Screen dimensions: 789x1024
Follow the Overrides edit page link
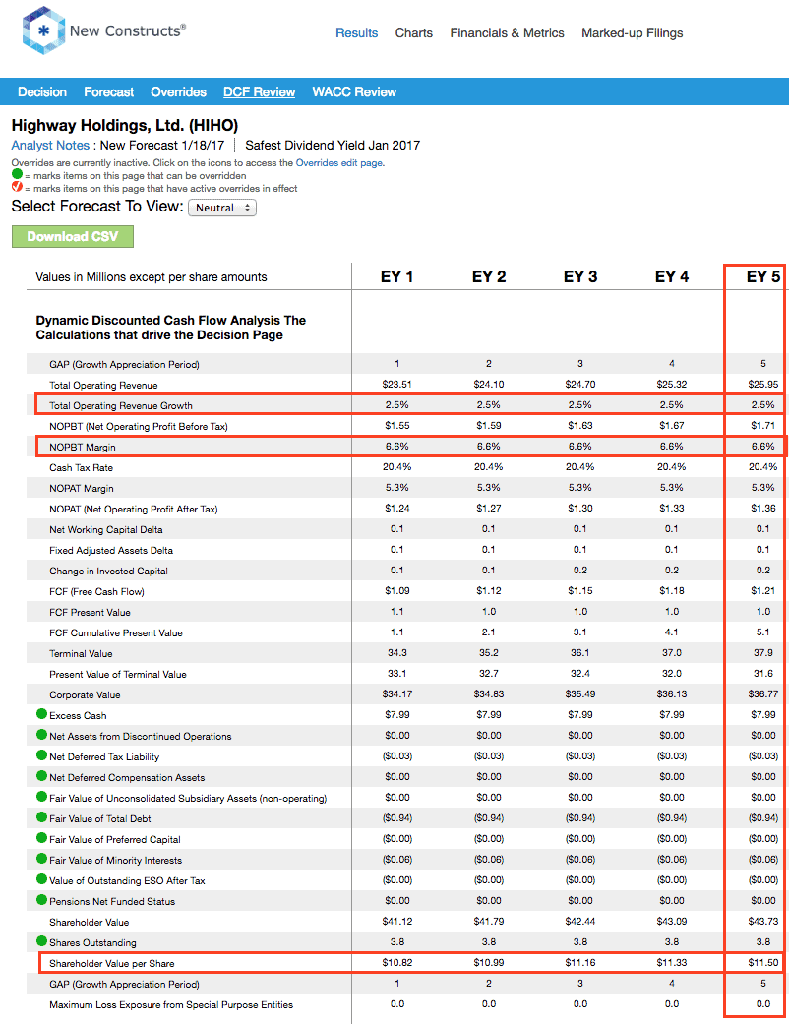click(x=339, y=162)
